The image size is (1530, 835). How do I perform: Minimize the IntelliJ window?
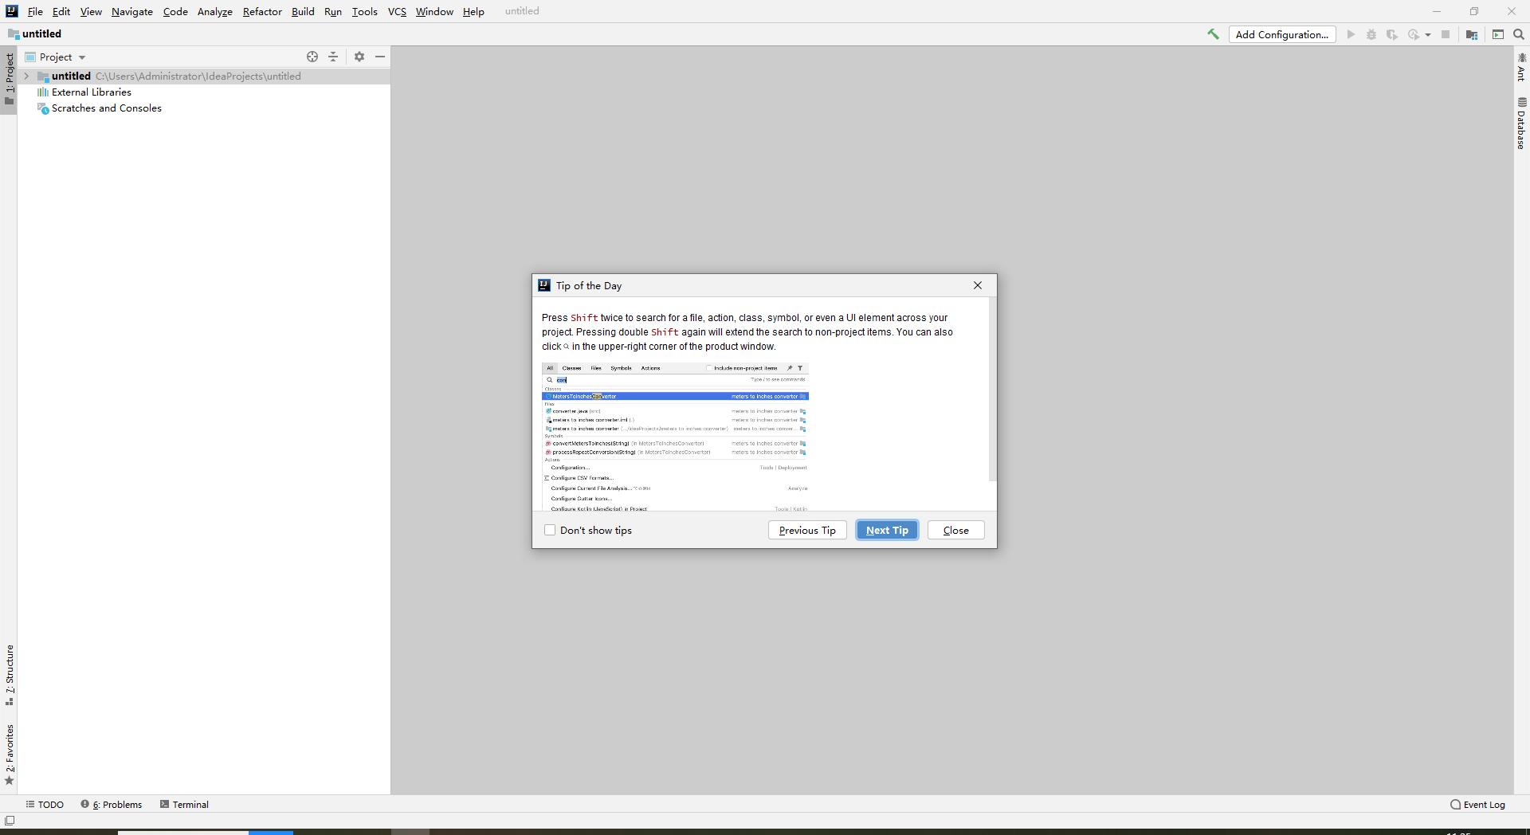coord(1437,11)
